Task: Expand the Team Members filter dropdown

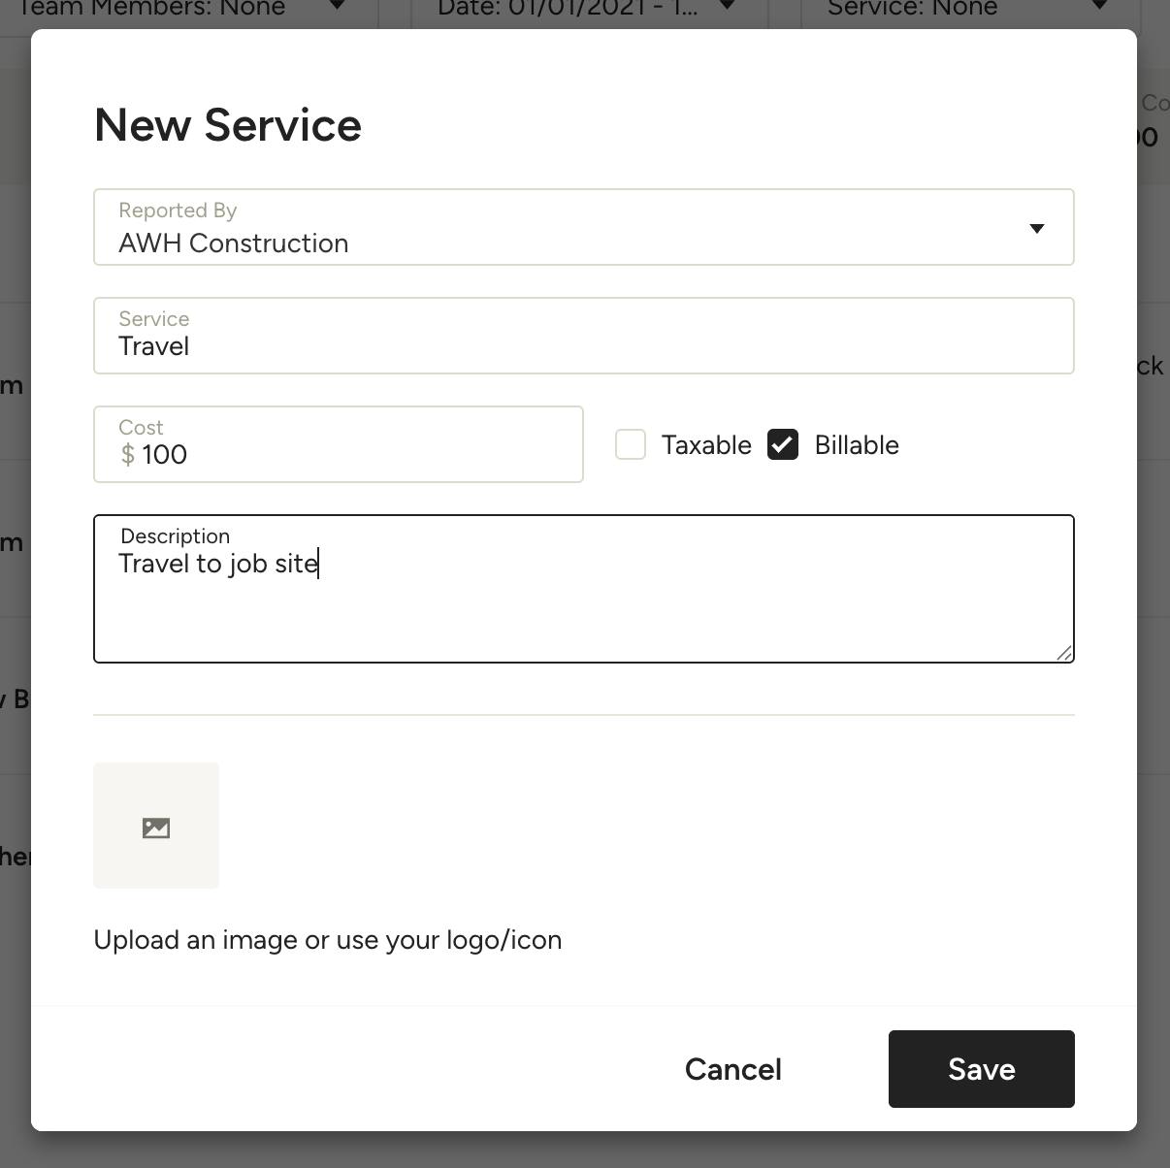Action: coord(338,6)
